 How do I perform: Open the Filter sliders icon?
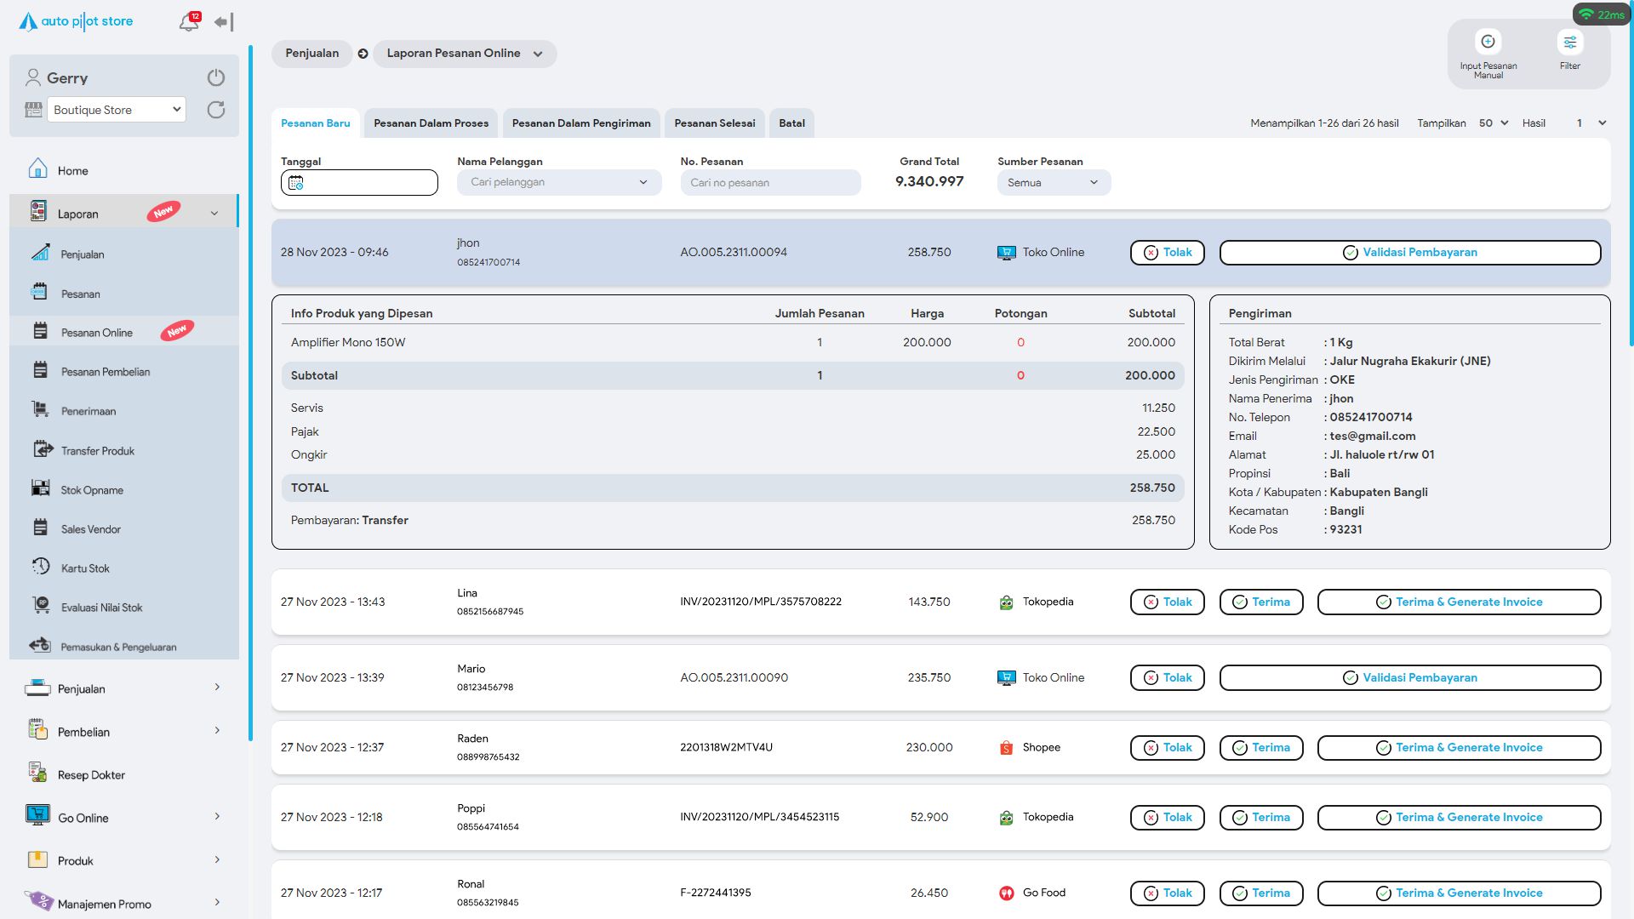click(x=1569, y=42)
